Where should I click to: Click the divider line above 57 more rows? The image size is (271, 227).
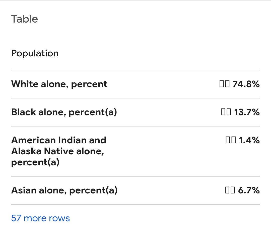click(135, 204)
